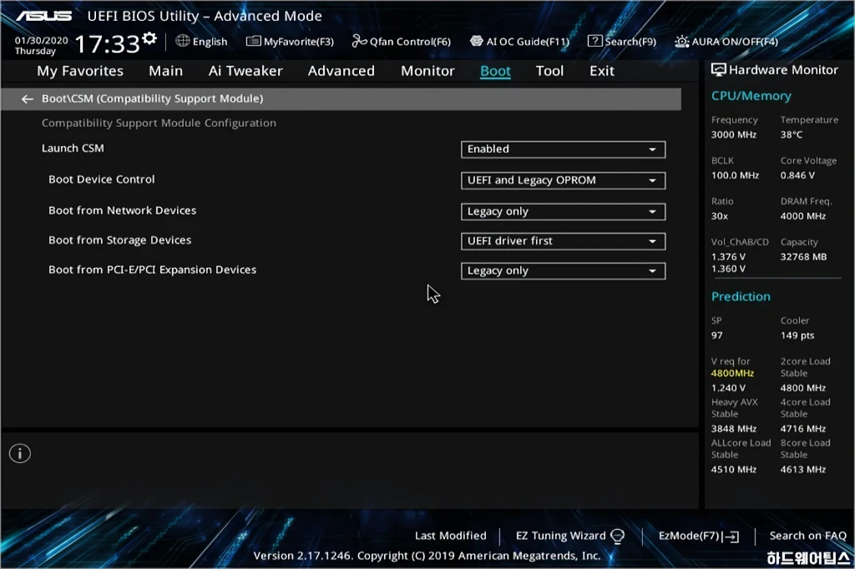Click the AURA light bulb icon
The height and width of the screenshot is (569, 855).
pos(681,42)
